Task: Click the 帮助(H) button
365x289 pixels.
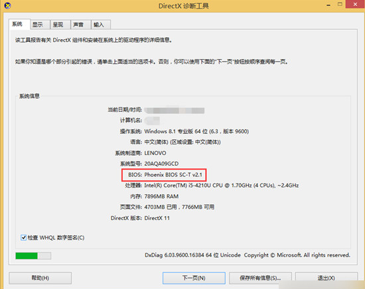Action: tap(40, 278)
